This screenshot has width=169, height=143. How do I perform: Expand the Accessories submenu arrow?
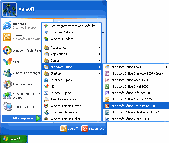[100, 48]
